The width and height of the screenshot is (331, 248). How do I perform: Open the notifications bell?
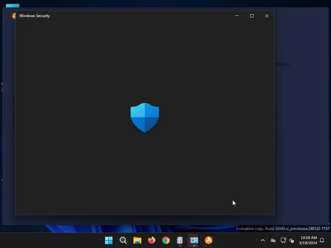pyautogui.click(x=322, y=240)
